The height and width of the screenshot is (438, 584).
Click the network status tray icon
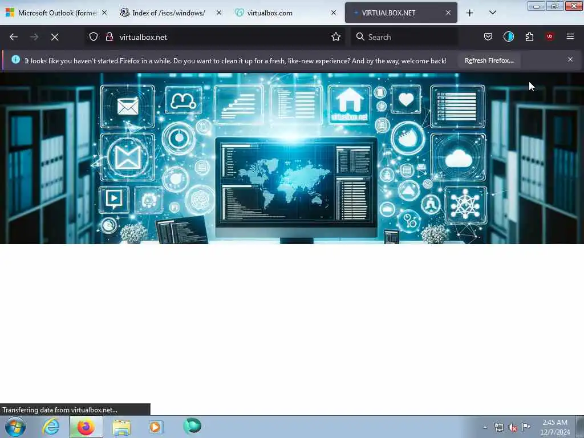tap(498, 427)
